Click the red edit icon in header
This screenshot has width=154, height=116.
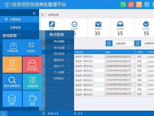(x=131, y=4)
